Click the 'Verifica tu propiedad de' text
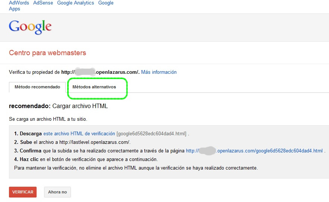The width and height of the screenshot is (329, 202). 34,72
